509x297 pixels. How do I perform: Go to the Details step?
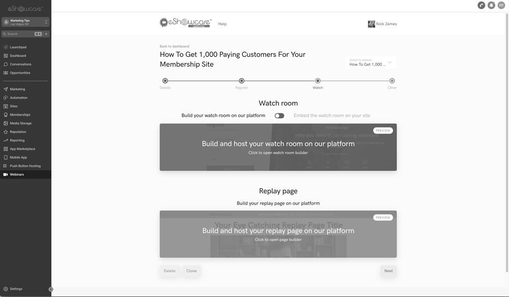[x=165, y=81]
